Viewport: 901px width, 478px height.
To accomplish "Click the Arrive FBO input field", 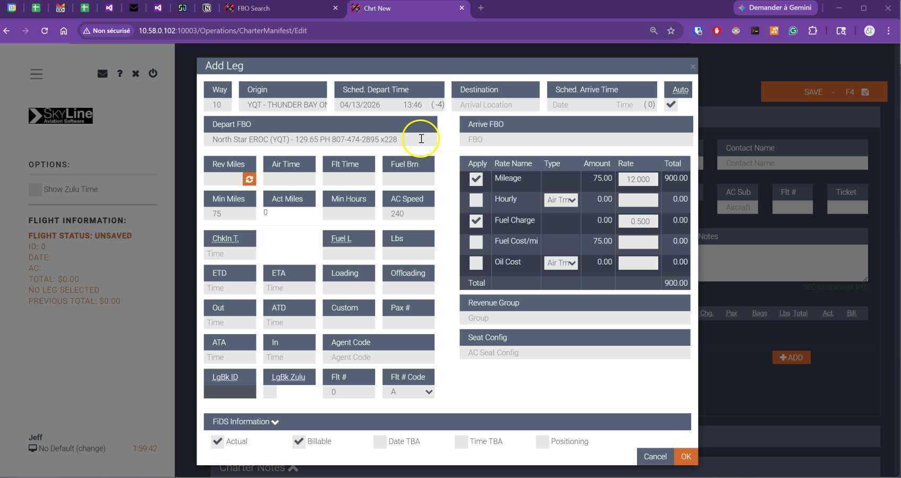I will 576,139.
